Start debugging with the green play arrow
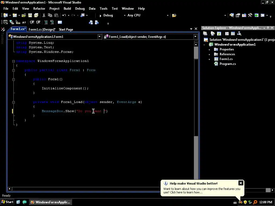This screenshot has width=275, height=206. (100, 16)
